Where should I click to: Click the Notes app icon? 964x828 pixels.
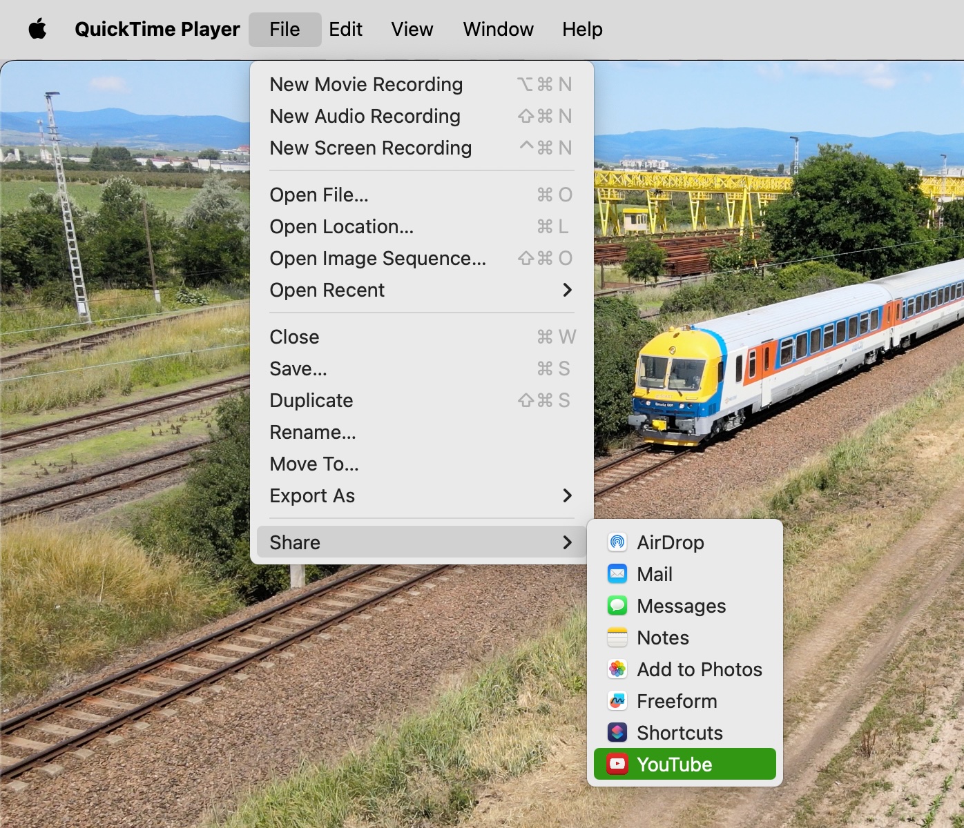(617, 638)
